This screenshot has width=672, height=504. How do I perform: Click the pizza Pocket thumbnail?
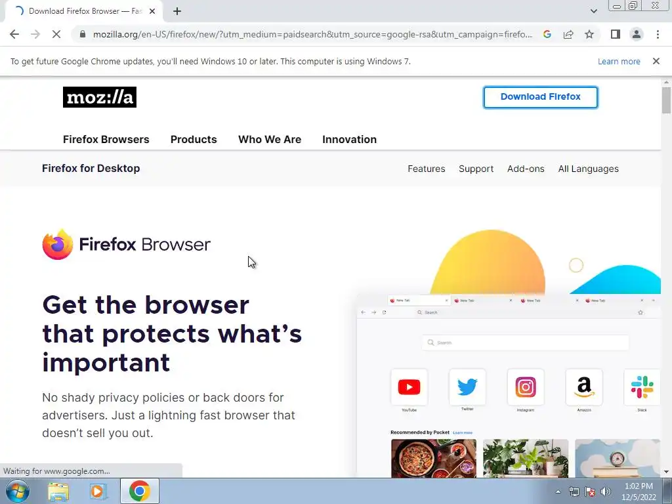pos(434,458)
